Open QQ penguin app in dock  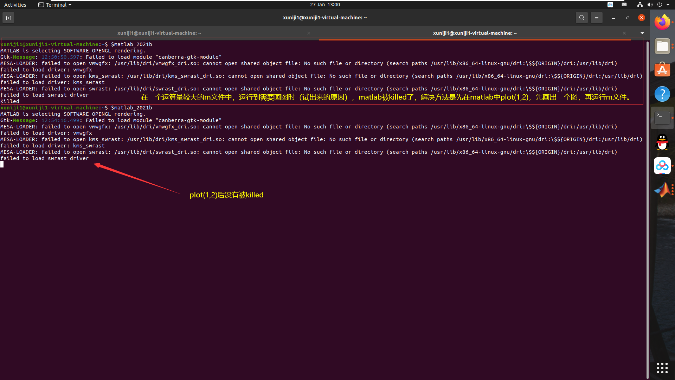(662, 142)
